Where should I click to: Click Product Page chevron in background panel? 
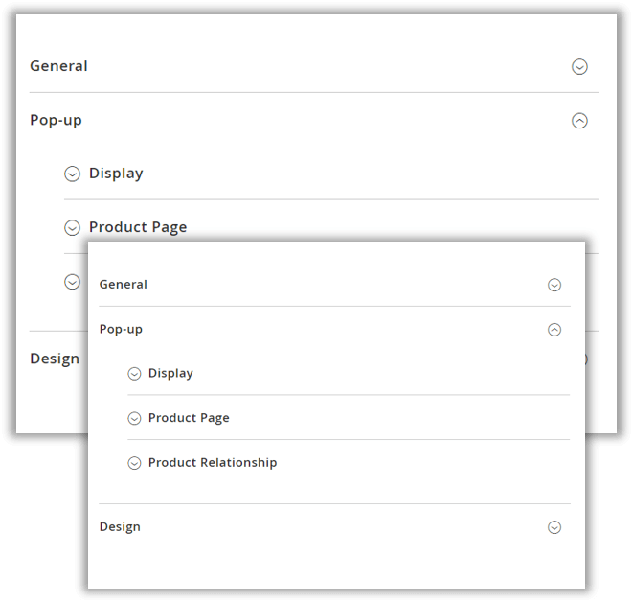[x=72, y=228]
